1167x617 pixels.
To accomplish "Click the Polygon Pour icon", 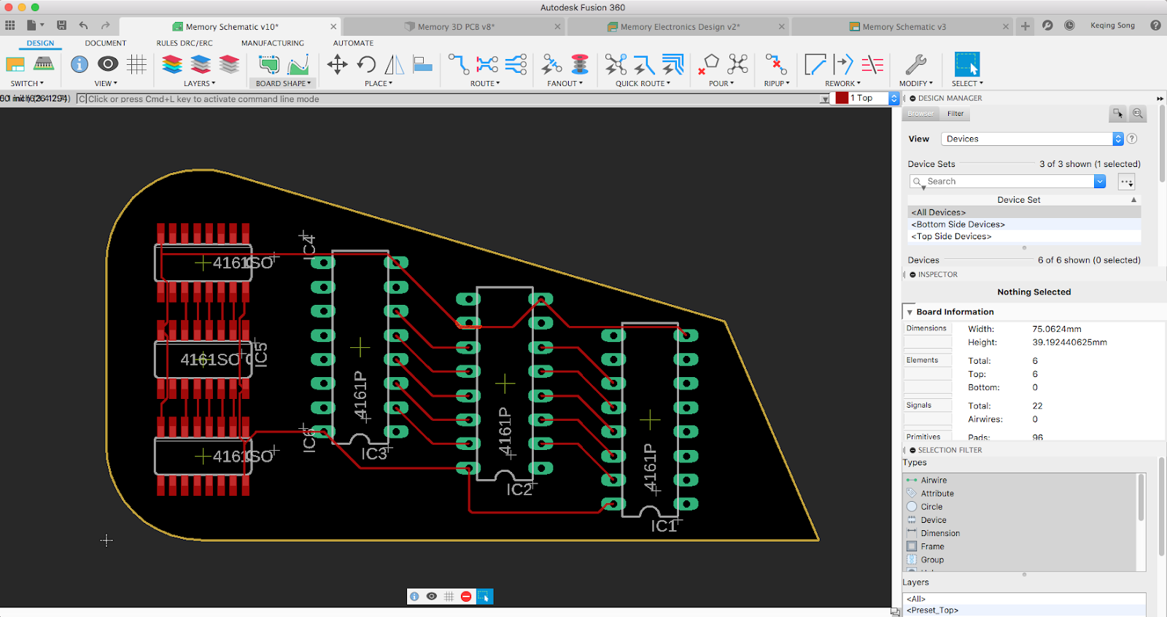I will tap(707, 65).
